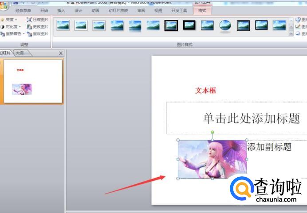
Task: Click the green rotation handle above picture
Action: point(212,132)
